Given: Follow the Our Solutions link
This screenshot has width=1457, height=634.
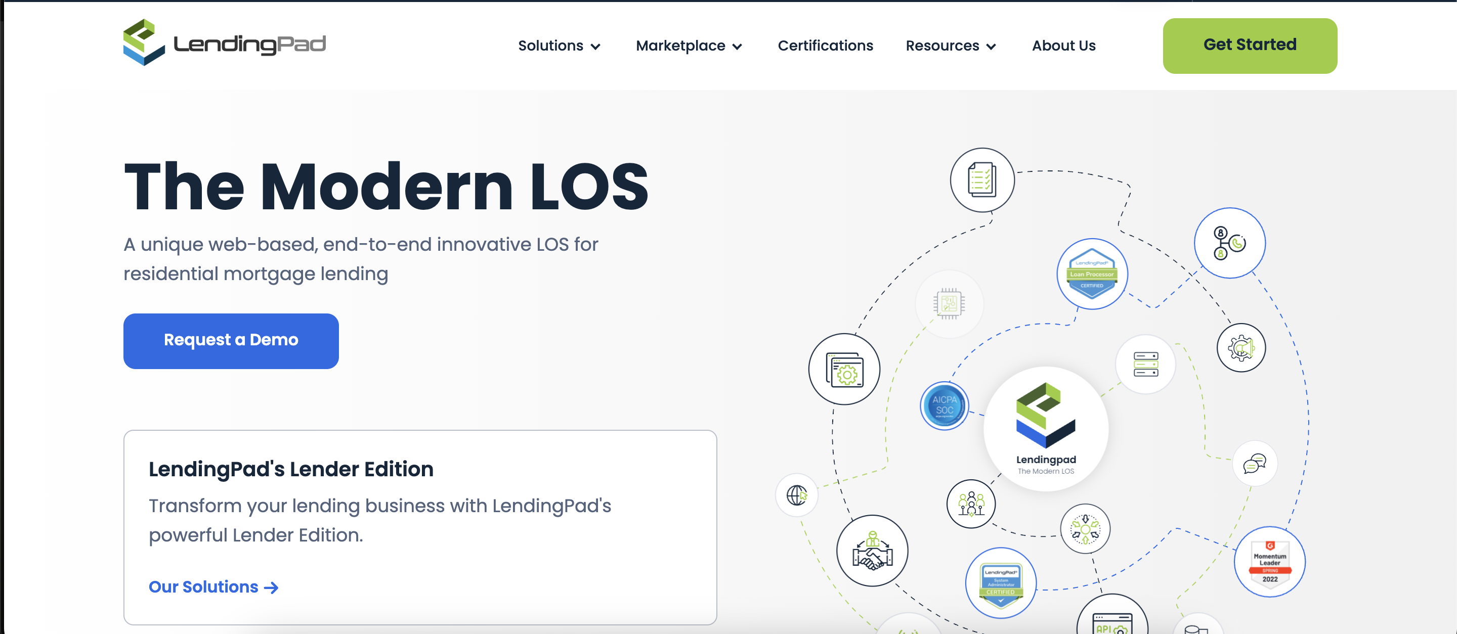Looking at the screenshot, I should click(x=213, y=586).
